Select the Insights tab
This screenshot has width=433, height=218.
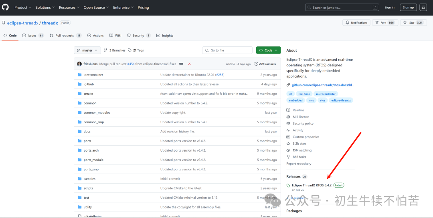click(x=165, y=36)
